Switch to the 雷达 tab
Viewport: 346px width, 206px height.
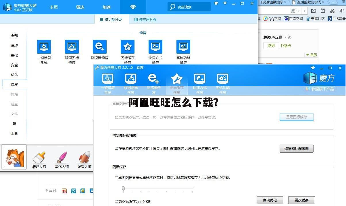click(x=80, y=7)
